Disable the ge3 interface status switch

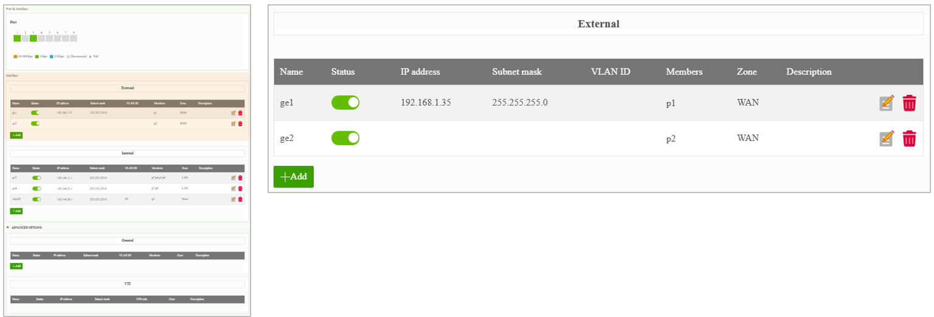click(36, 178)
